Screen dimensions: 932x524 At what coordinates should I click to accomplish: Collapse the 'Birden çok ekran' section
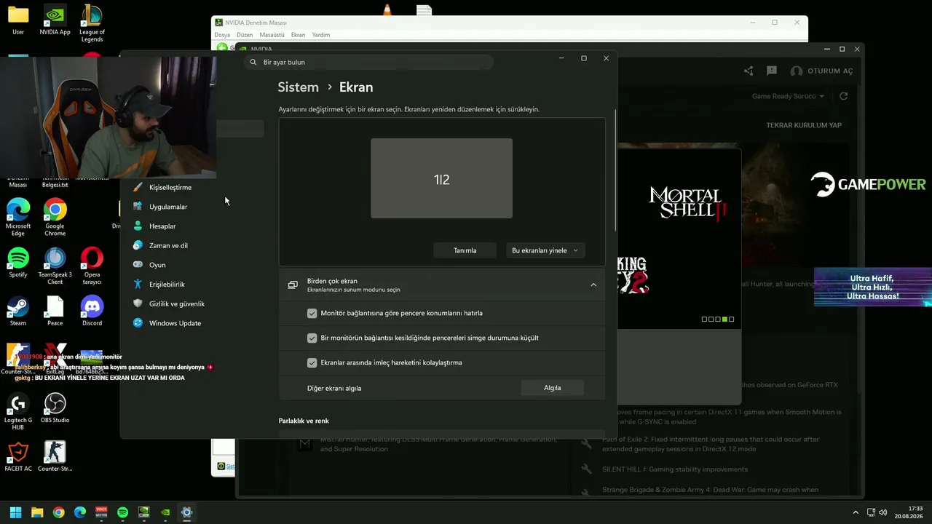point(593,285)
